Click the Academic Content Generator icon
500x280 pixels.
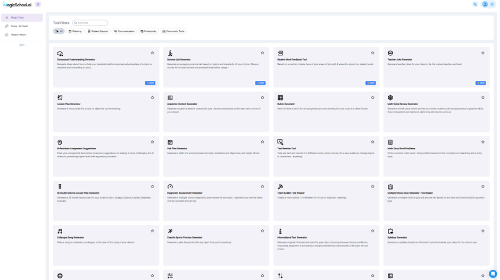coord(170,97)
